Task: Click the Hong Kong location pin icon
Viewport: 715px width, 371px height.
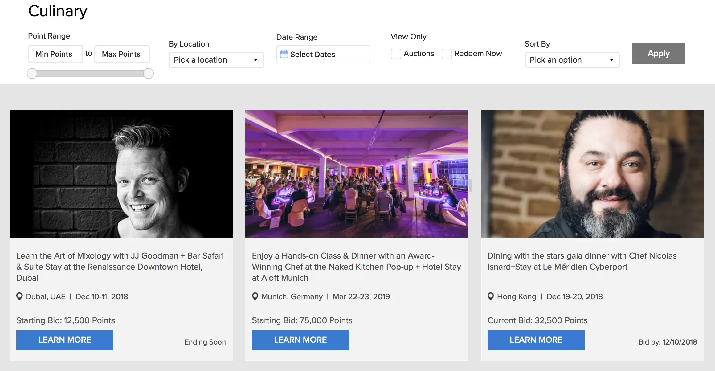Action: 491,296
